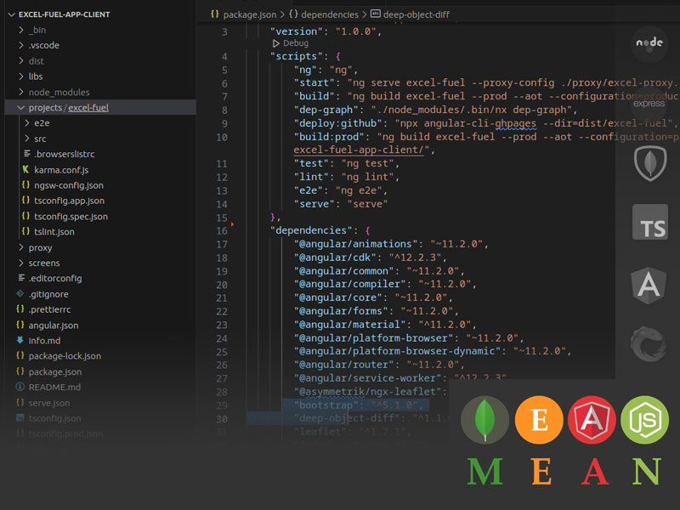Click the Express logo icon
680x510 pixels.
tap(649, 104)
